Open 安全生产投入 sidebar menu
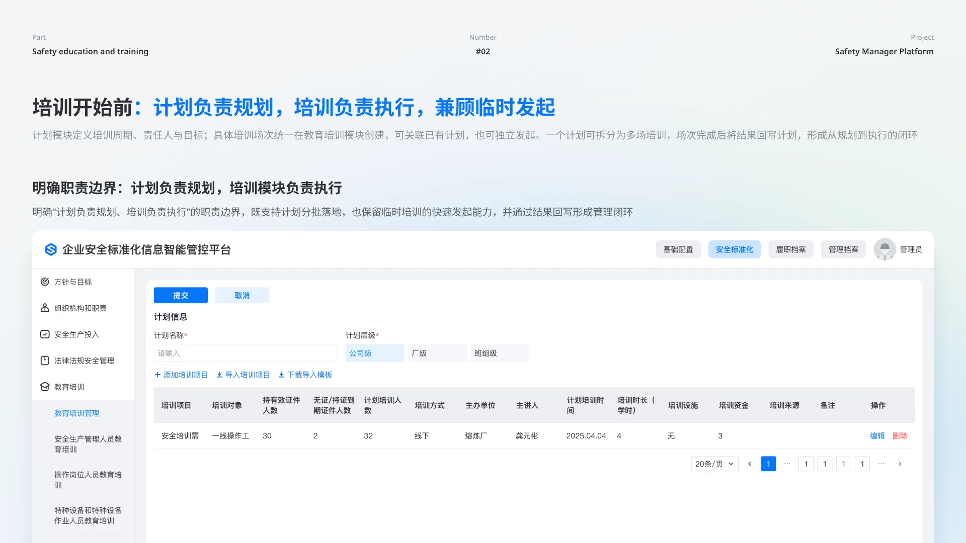The height and width of the screenshot is (543, 966). coord(84,334)
